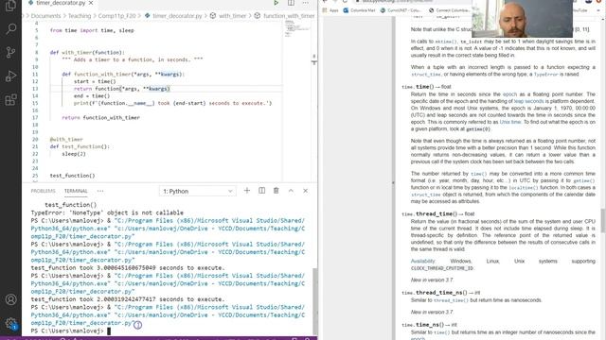Open the Explorer view in activity bar
This screenshot has width=606, height=340.
[10, 6]
